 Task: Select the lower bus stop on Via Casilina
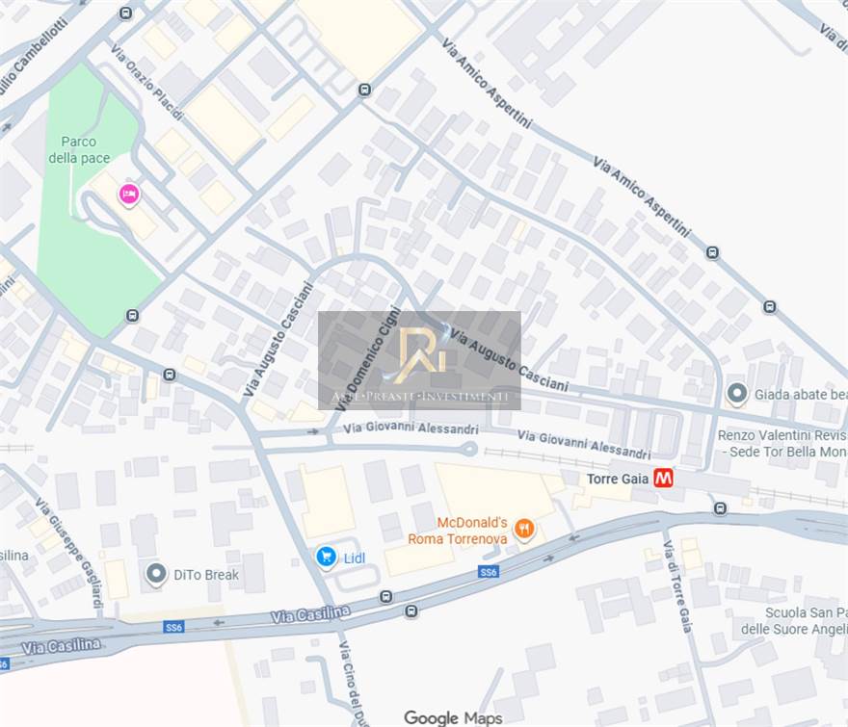[x=411, y=611]
